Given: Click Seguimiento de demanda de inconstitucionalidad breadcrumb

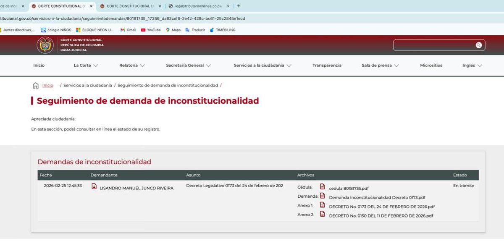Looking at the screenshot, I should click(168, 86).
